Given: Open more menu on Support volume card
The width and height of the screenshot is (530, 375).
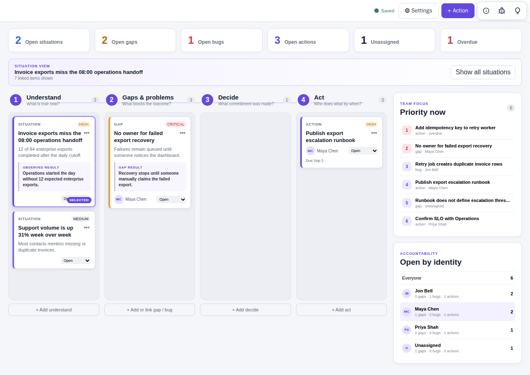Looking at the screenshot, I should click(x=87, y=228).
